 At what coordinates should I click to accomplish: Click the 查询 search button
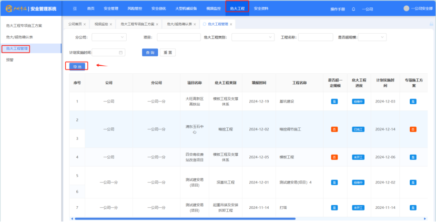[149, 53]
